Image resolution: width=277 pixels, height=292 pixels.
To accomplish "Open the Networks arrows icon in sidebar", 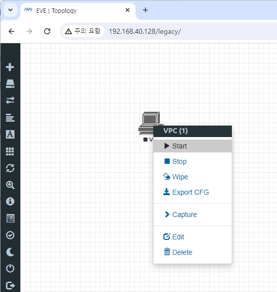I will (10, 100).
